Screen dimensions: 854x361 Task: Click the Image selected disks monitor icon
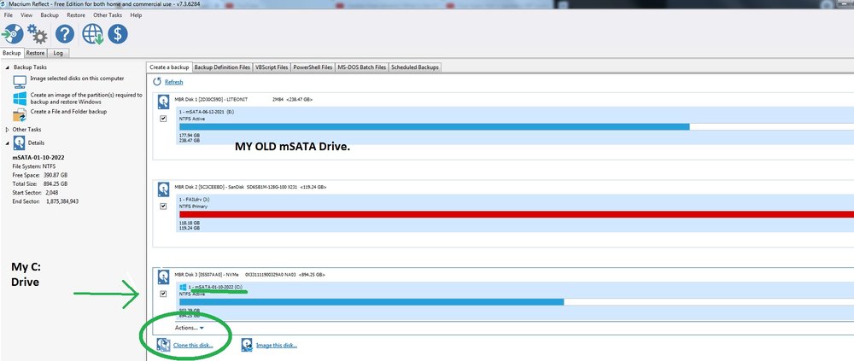[x=20, y=81]
